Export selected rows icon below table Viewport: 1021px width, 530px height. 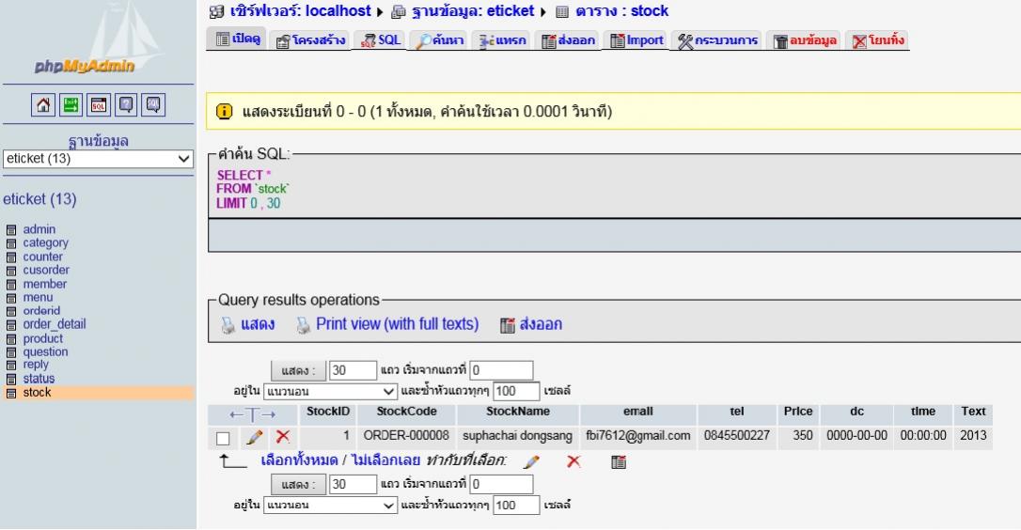click(x=619, y=461)
